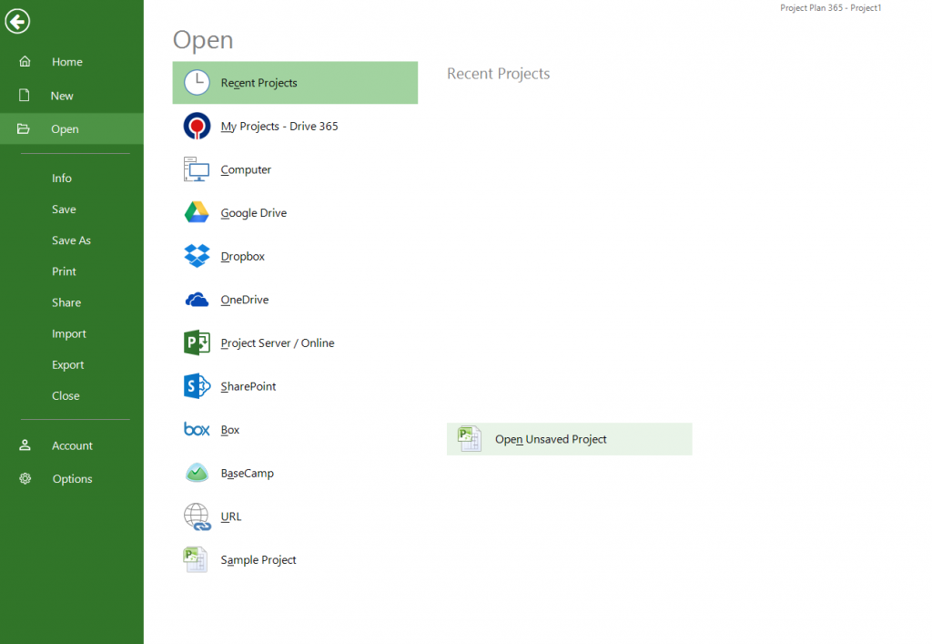932x644 pixels.
Task: Go back using the arrow button
Action: pyautogui.click(x=17, y=21)
